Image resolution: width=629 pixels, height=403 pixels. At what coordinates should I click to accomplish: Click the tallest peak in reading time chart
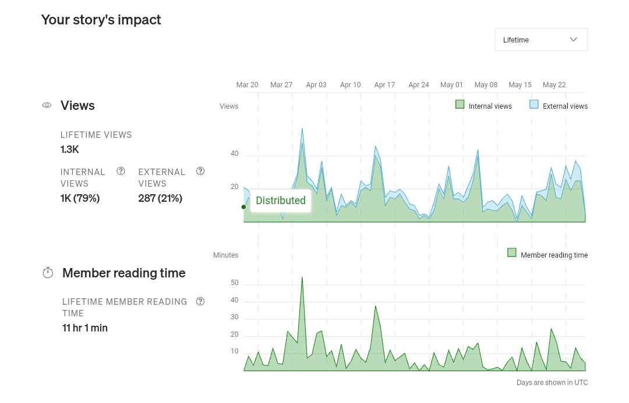click(x=302, y=277)
